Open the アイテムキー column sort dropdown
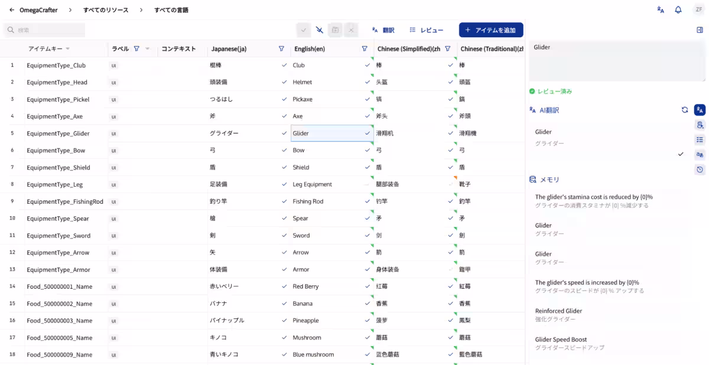The height and width of the screenshot is (365, 709). click(67, 49)
